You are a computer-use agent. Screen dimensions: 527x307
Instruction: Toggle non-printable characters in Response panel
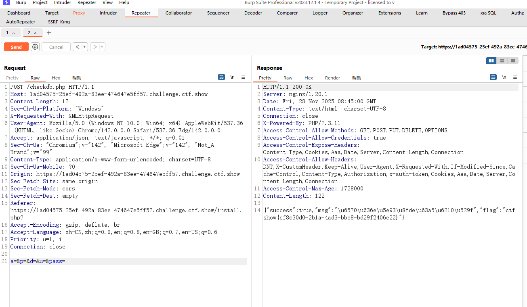pos(504,77)
